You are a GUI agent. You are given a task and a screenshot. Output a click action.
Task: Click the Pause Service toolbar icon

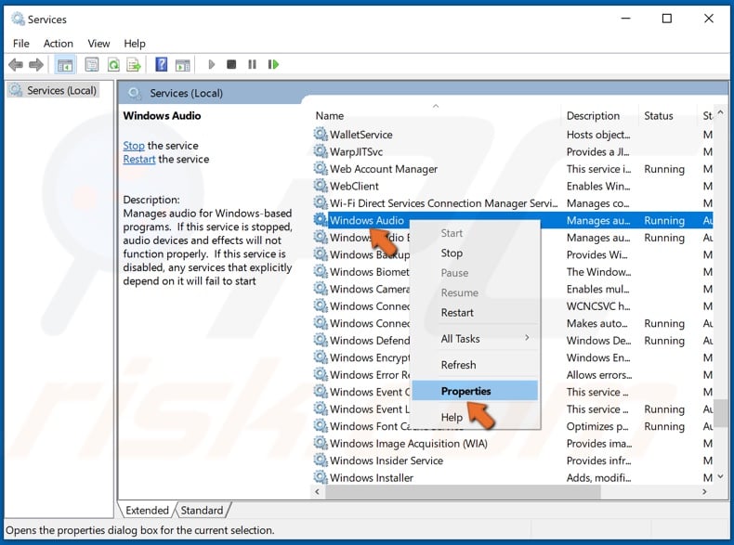(252, 65)
